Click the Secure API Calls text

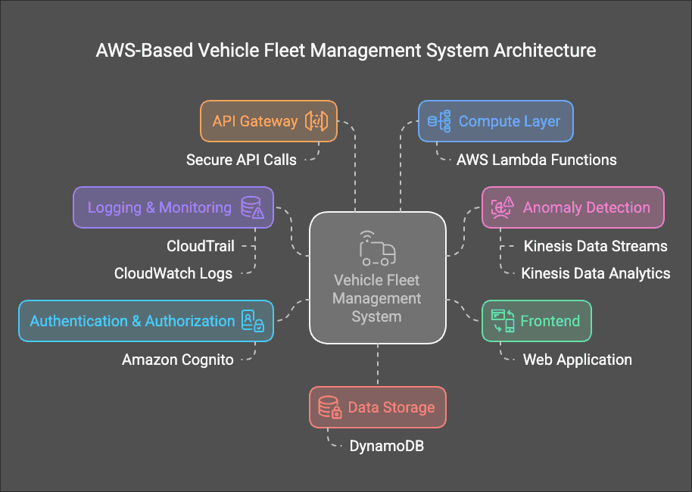pos(242,160)
